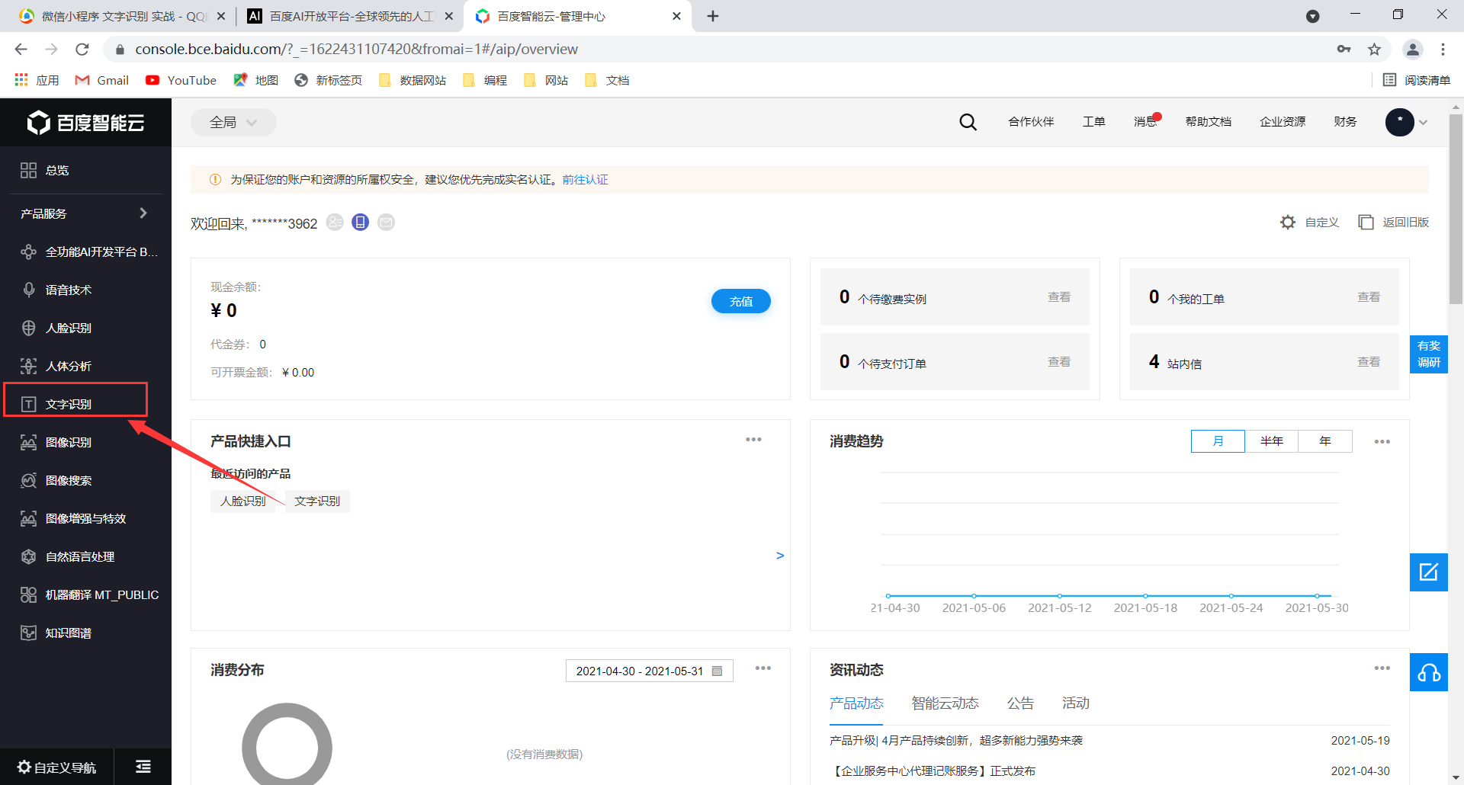Image resolution: width=1464 pixels, height=785 pixels.
Task: Click the customize (自定义) gear icon
Action: click(x=1288, y=222)
